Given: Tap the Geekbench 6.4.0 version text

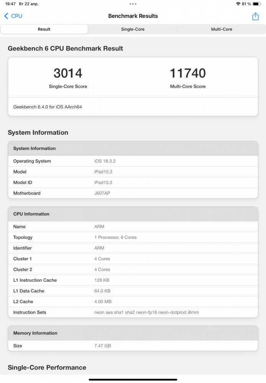Looking at the screenshot, I should (x=47, y=107).
